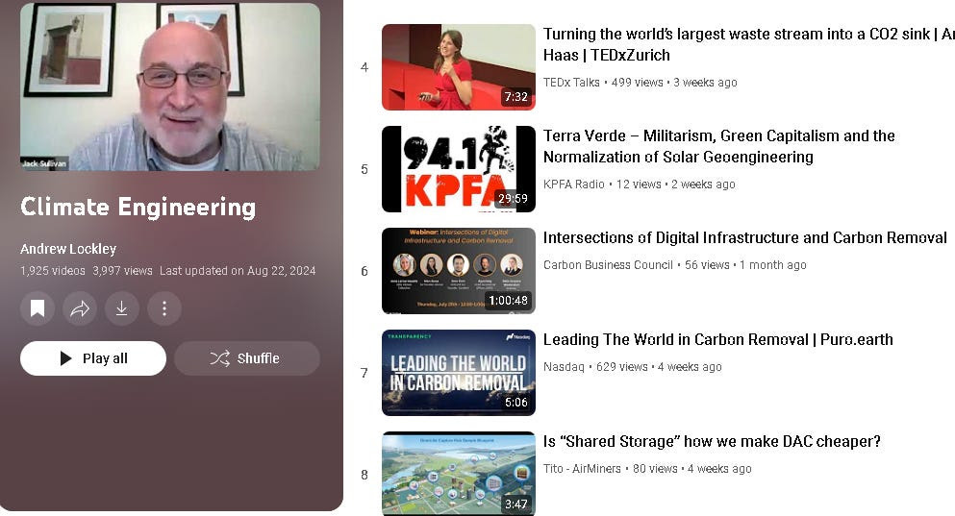The image size is (955, 516).
Task: Click the '80 views' text
Action: point(655,469)
